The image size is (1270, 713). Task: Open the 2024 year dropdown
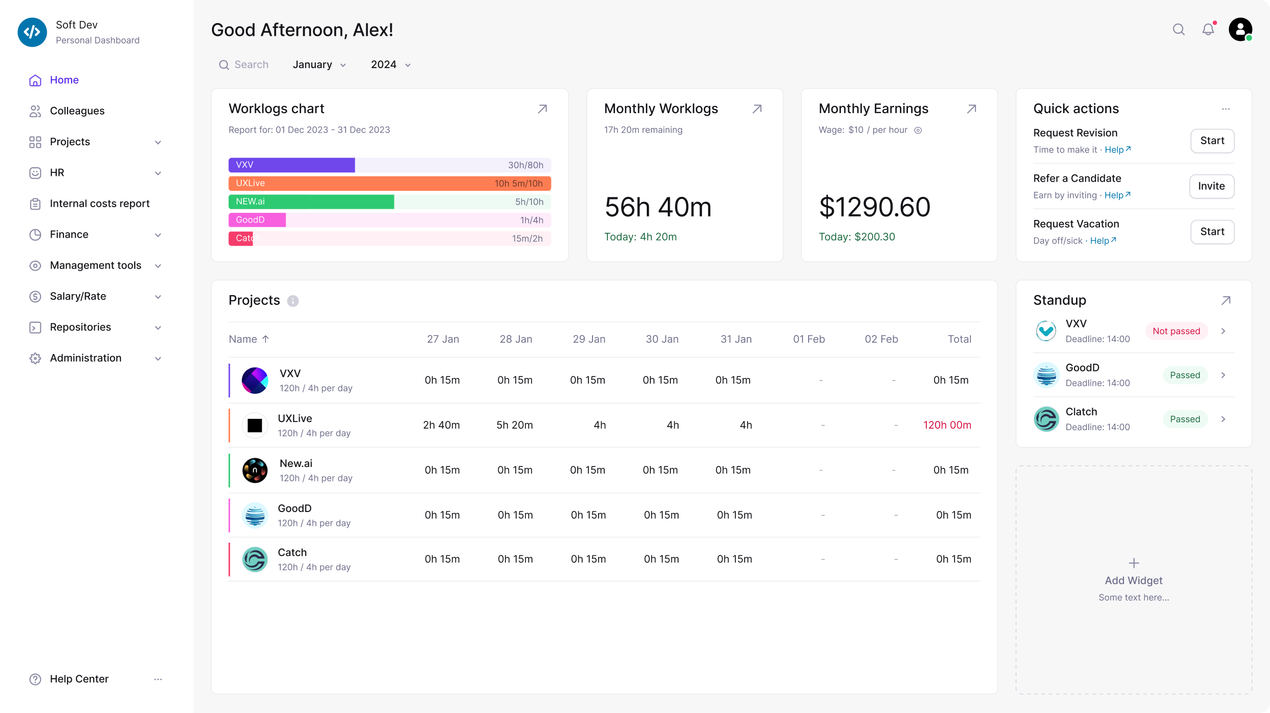click(390, 64)
